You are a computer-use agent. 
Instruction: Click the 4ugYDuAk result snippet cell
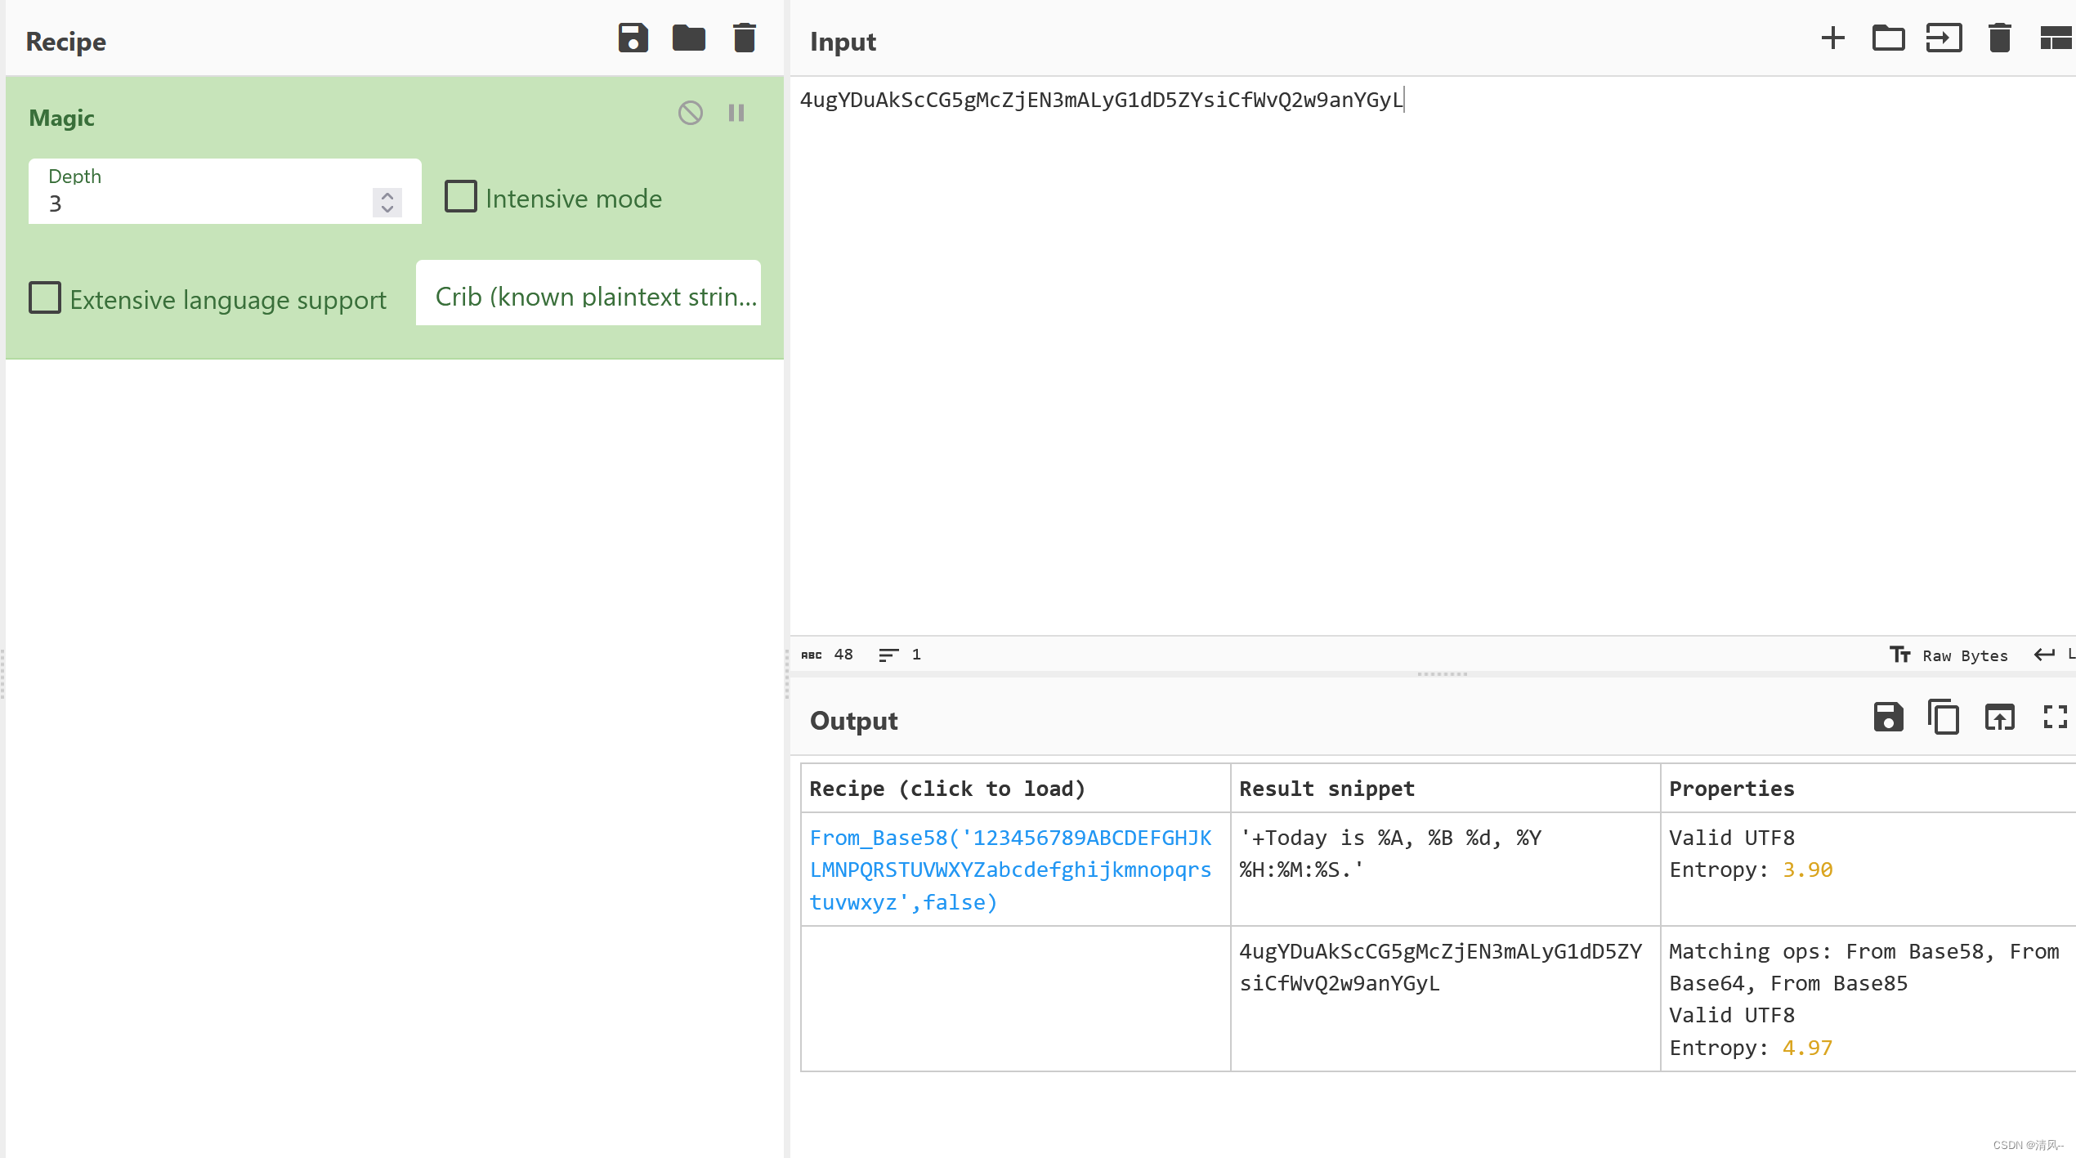pos(1445,999)
